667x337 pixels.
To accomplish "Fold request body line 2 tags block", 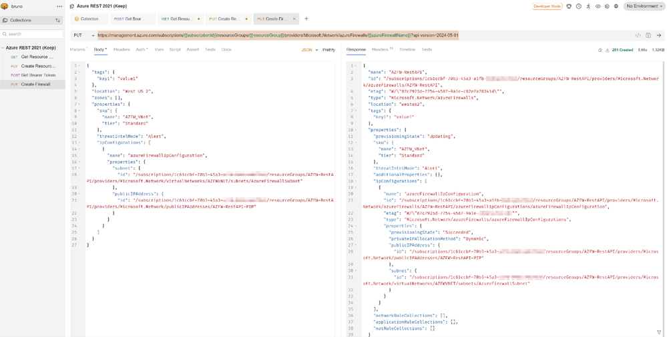I will coord(79,72).
